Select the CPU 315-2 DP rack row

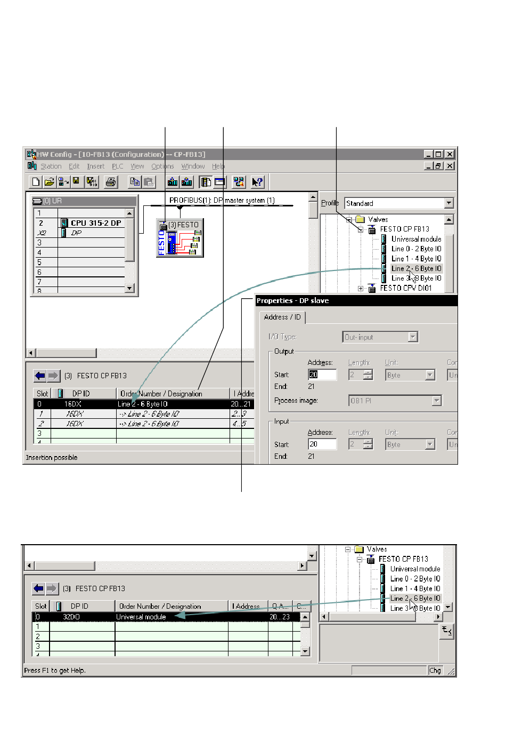tap(96, 223)
